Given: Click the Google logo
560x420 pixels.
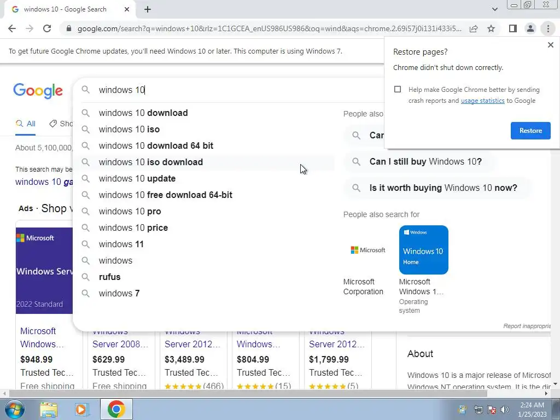Looking at the screenshot, I should pos(38,91).
